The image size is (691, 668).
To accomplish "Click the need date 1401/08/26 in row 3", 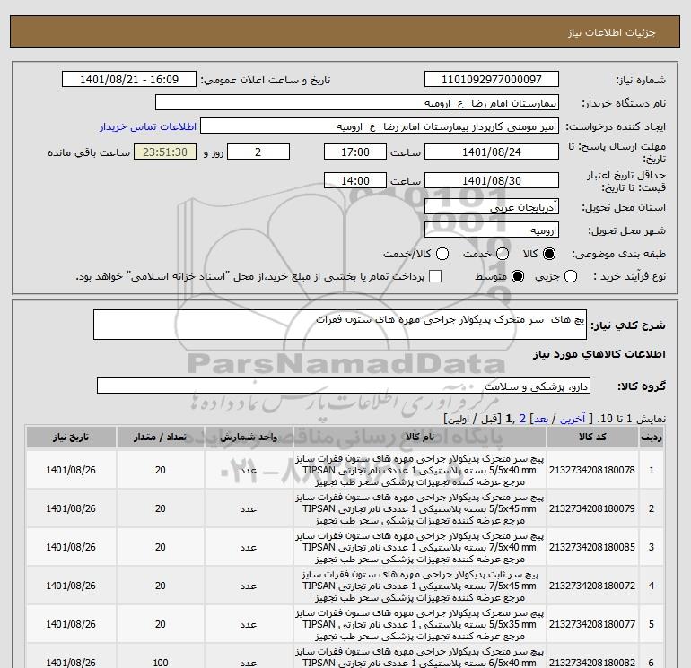I will pos(71,547).
